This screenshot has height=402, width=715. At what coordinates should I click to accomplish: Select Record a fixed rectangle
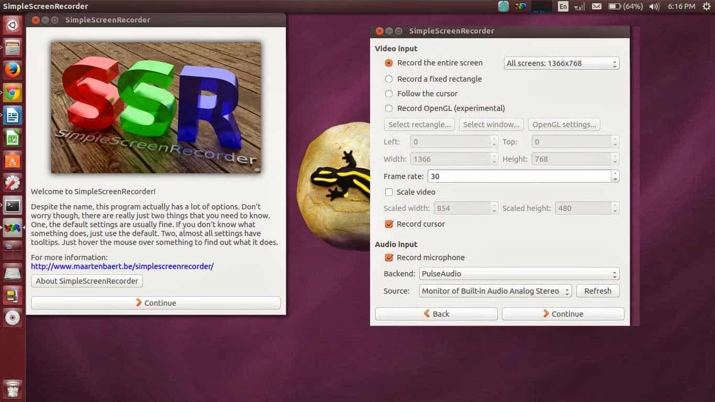tap(433, 79)
